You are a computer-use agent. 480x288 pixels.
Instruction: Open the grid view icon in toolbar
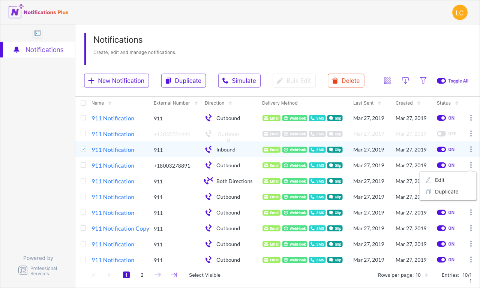(x=387, y=81)
